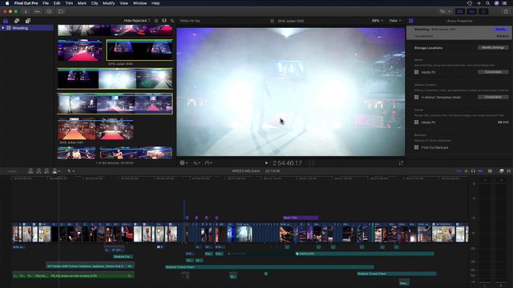Open the Select tool dropdown
This screenshot has width=513, height=288.
click(71, 170)
